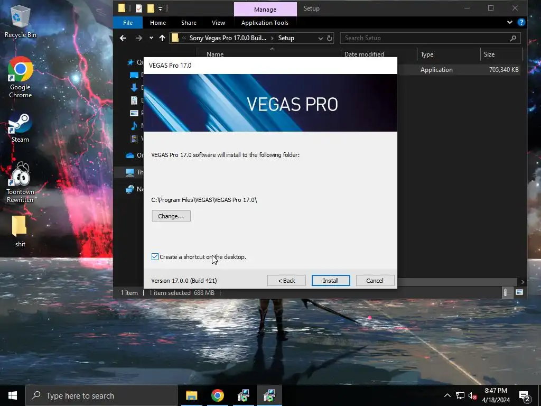Click the horizontal scrollbar right arrow
541x406 pixels.
coord(523,282)
